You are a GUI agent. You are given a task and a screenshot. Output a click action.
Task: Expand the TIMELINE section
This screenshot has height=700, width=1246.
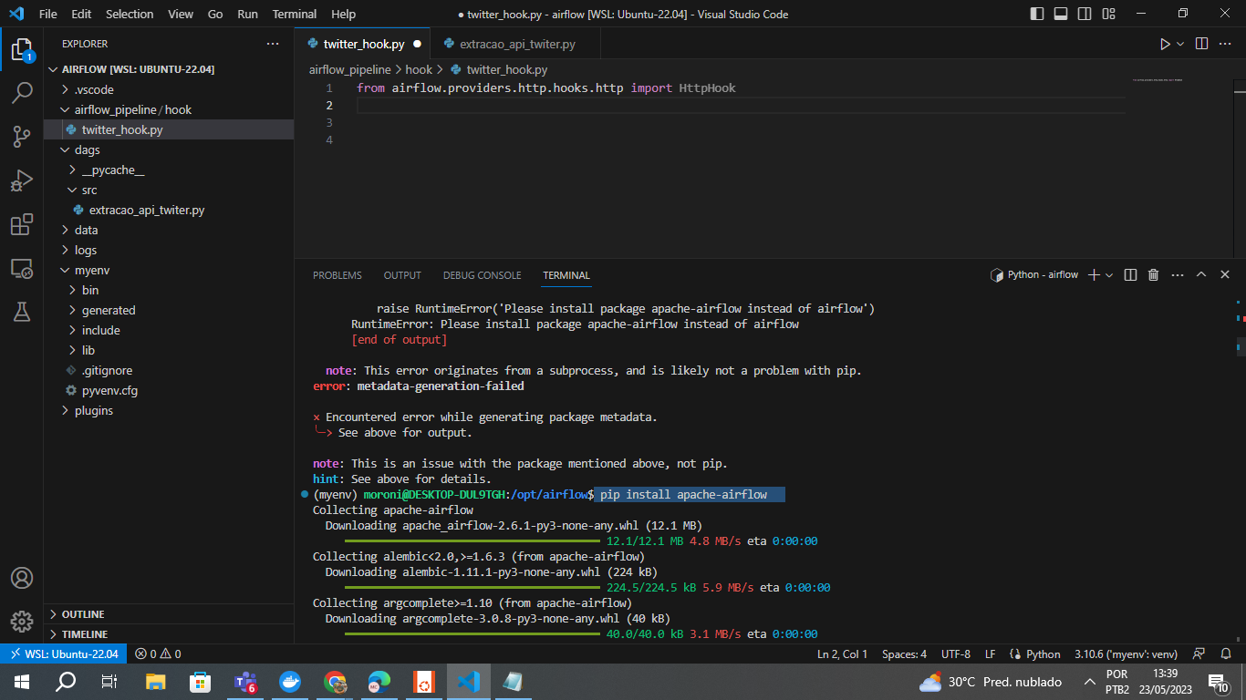coord(169,633)
